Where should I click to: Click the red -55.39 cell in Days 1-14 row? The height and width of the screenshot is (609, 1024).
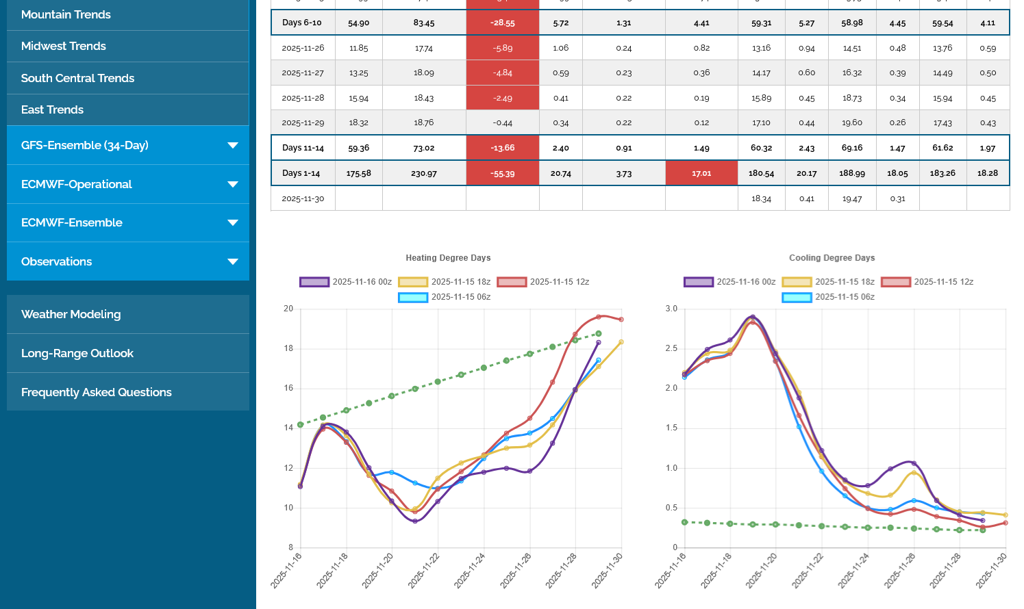click(x=502, y=174)
